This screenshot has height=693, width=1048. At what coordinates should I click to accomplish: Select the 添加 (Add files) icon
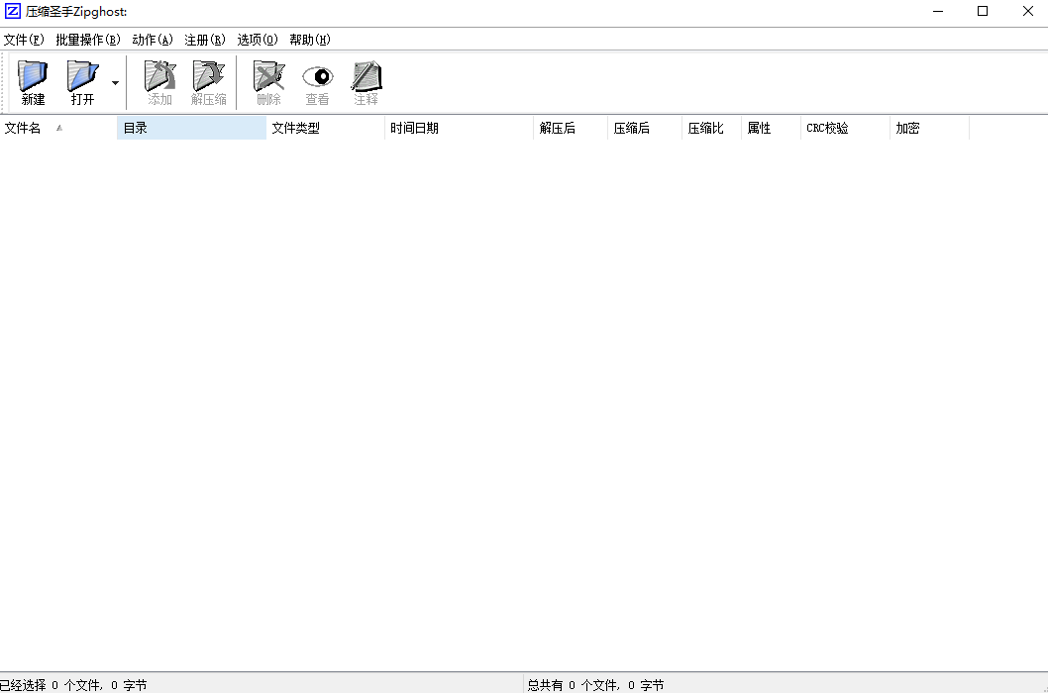158,79
